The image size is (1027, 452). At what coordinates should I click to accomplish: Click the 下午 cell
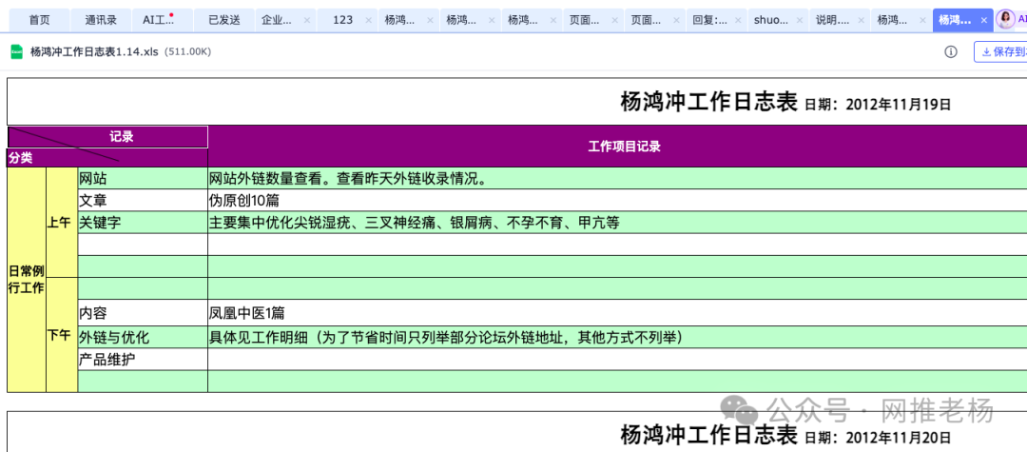coord(62,335)
